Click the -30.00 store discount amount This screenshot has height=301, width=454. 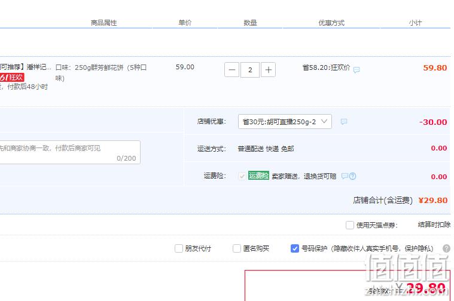(433, 122)
